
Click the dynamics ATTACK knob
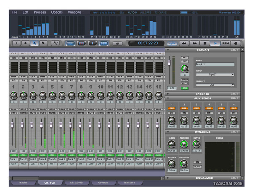pos(172,163)
